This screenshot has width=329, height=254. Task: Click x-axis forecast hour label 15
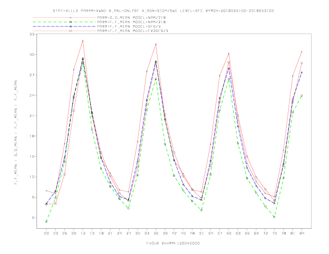point(92,233)
